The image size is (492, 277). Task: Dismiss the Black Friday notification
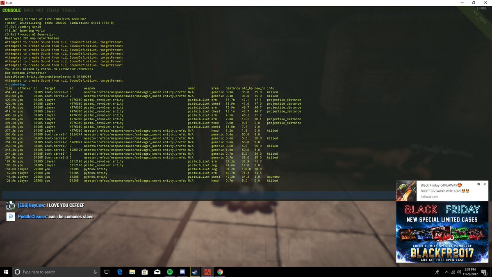point(485,184)
